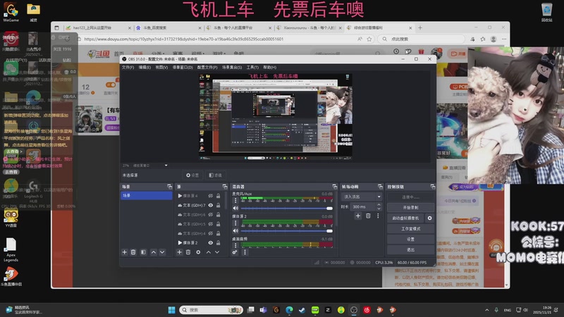Open scene filters icon in scenes toolbar
This screenshot has width=564, height=317.
coord(143,252)
